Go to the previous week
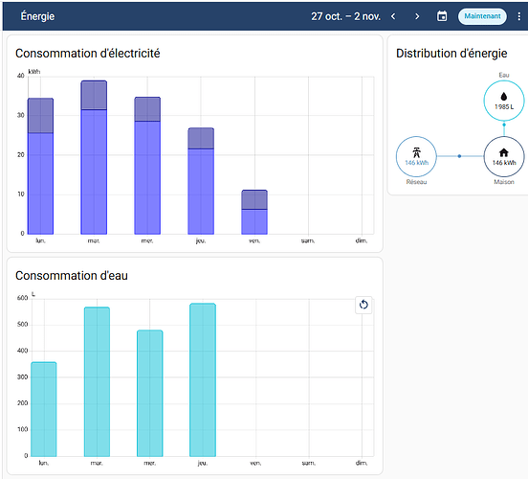 pos(393,16)
